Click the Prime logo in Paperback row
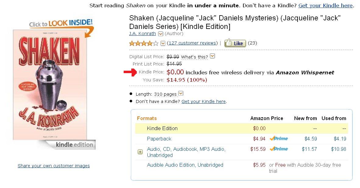 [279, 139]
